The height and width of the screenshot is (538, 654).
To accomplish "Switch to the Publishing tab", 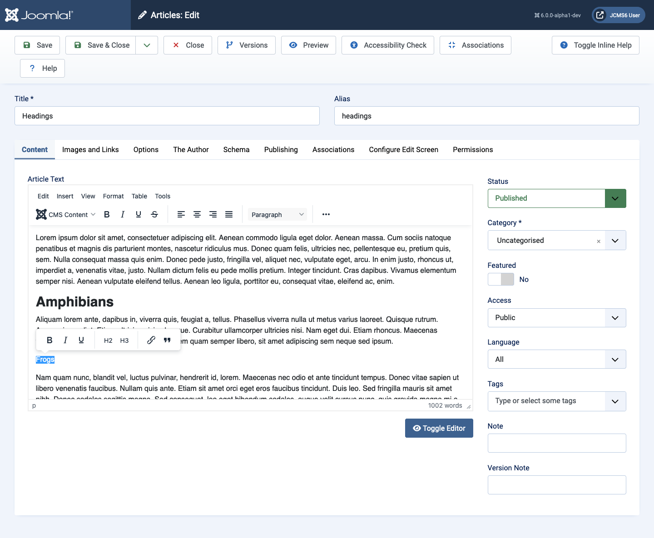I will [x=281, y=149].
